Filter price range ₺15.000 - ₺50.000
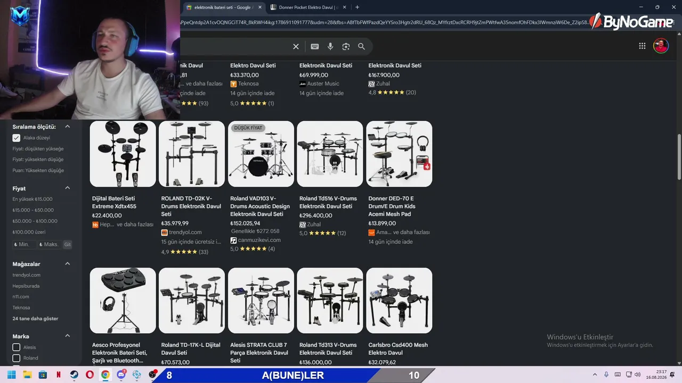The height and width of the screenshot is (383, 682). (33, 210)
